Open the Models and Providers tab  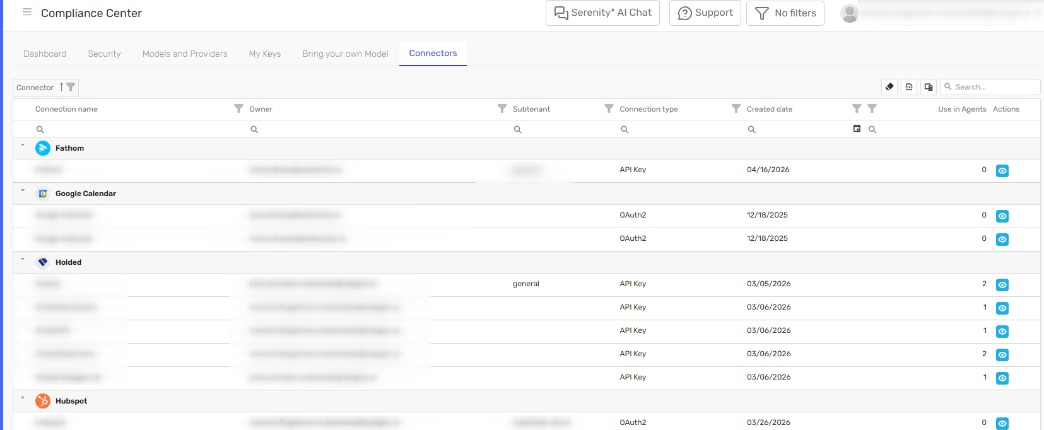pyautogui.click(x=185, y=54)
